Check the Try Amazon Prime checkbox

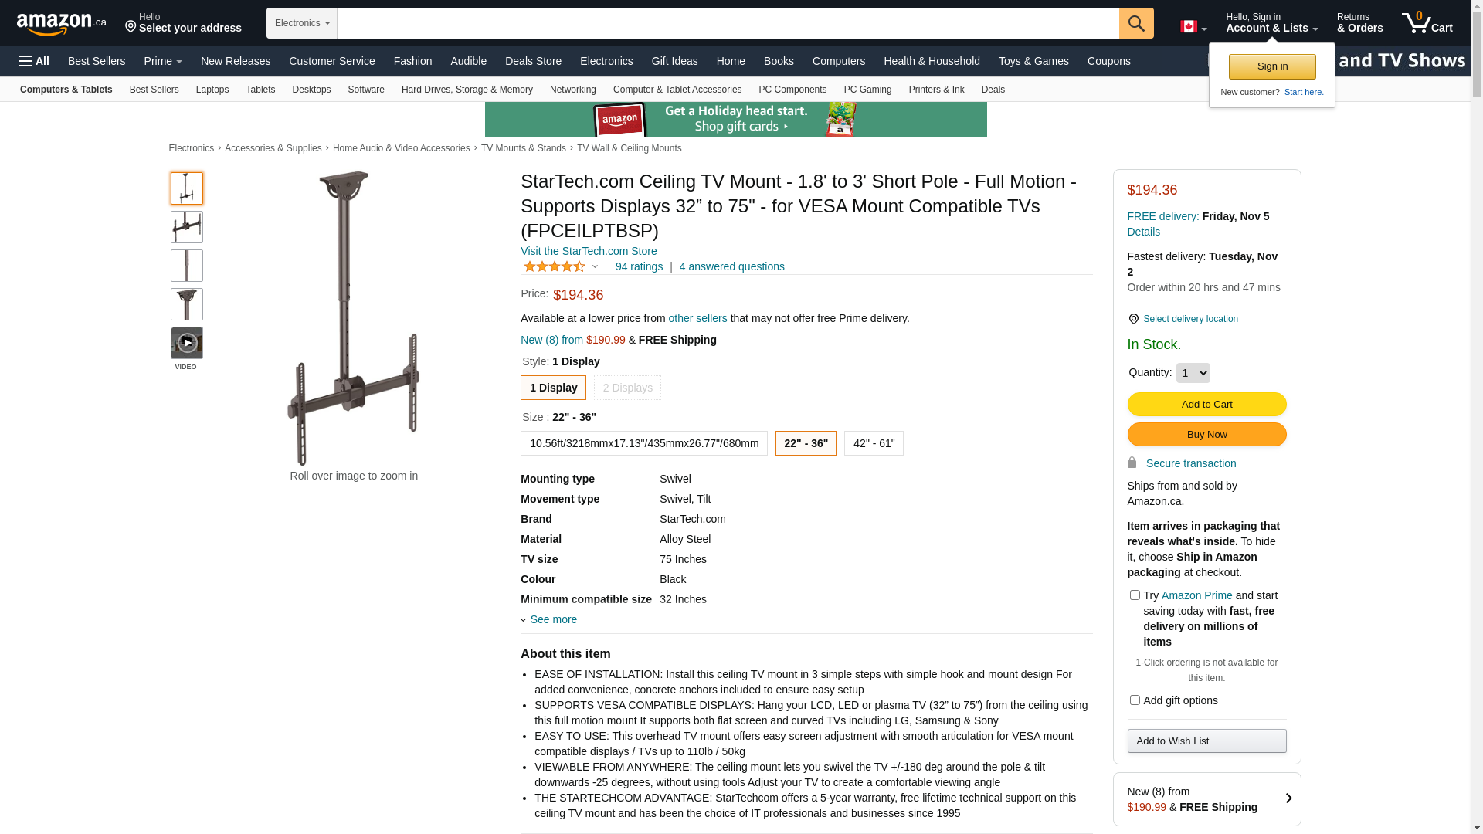coord(1135,595)
